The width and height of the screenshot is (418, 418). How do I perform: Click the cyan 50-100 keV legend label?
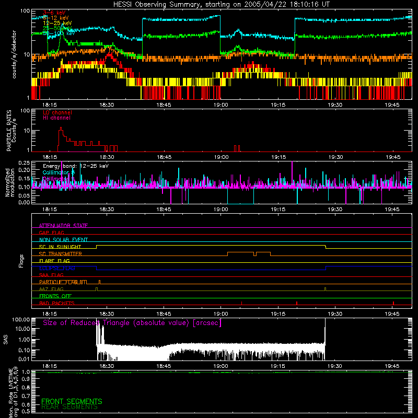59,33
